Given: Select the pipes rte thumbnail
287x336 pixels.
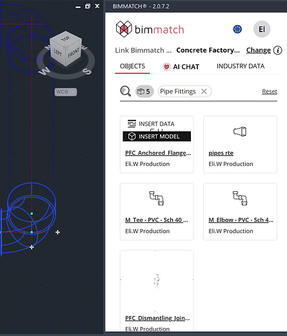Looking at the screenshot, I should click(x=240, y=131).
